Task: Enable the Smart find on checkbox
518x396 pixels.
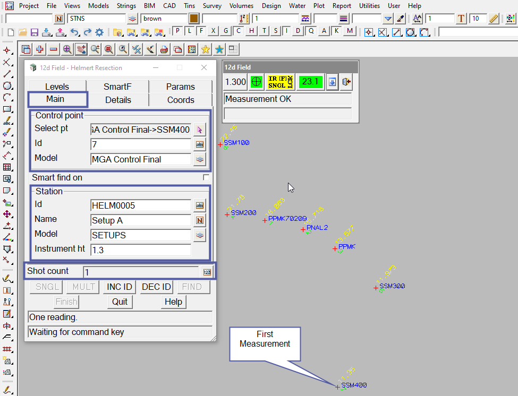Action: click(x=206, y=178)
